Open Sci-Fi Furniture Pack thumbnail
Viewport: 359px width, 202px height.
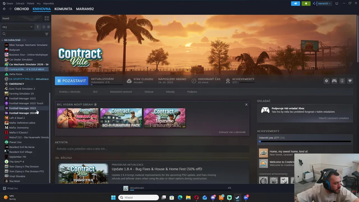click(121, 118)
